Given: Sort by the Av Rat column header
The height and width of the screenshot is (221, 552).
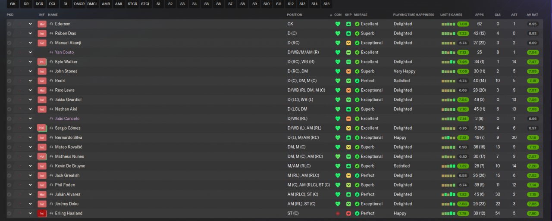Looking at the screenshot, I should [x=533, y=15].
